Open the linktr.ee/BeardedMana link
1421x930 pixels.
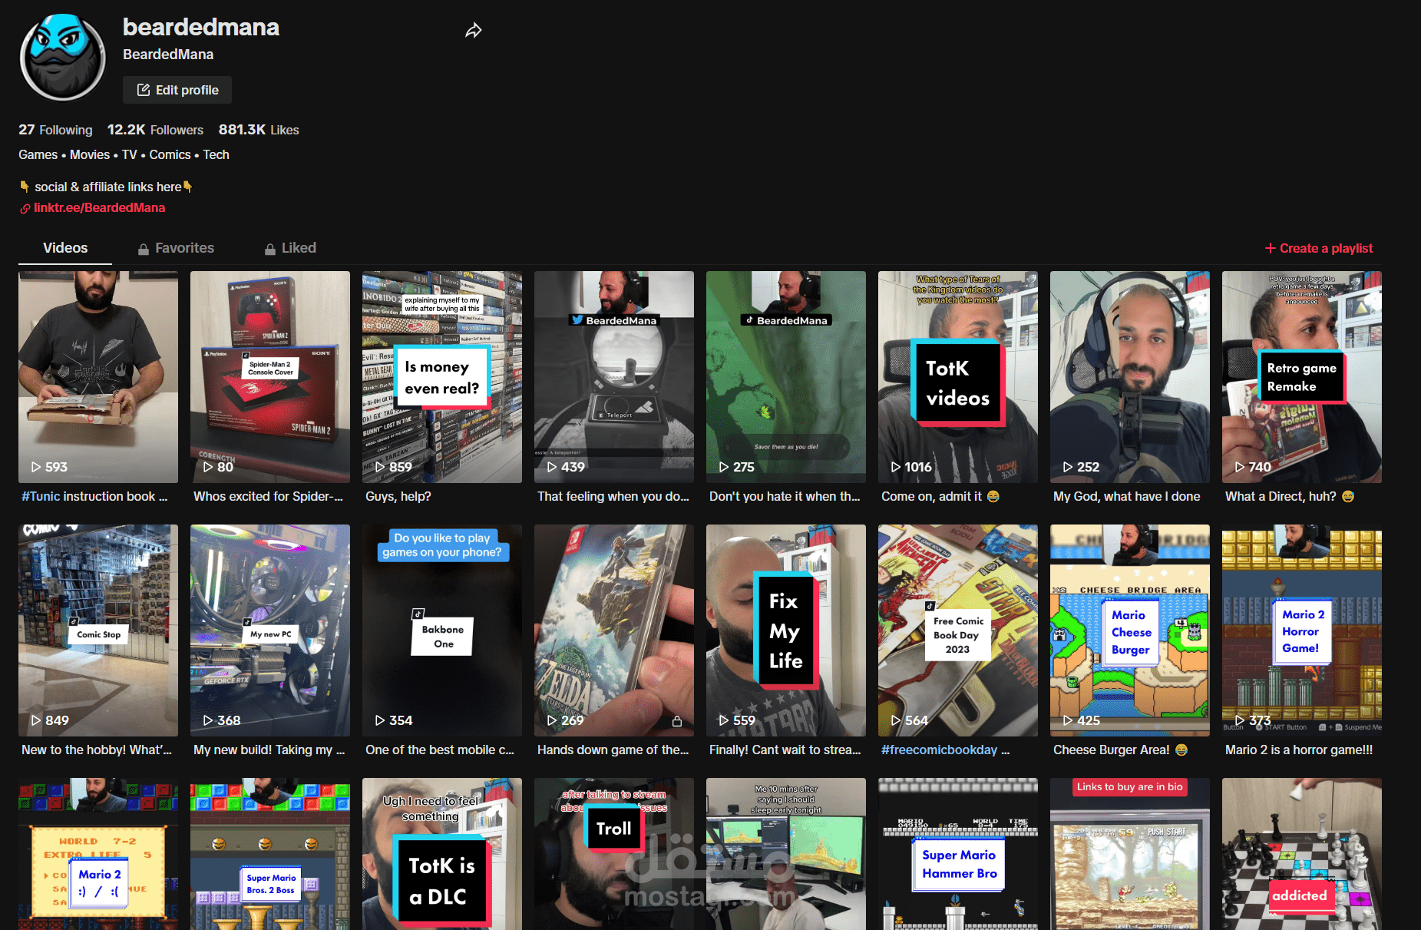point(99,207)
